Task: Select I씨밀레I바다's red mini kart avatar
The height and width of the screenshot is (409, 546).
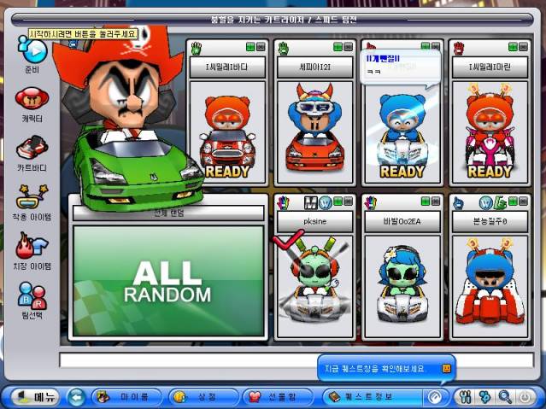Action: tap(227, 132)
